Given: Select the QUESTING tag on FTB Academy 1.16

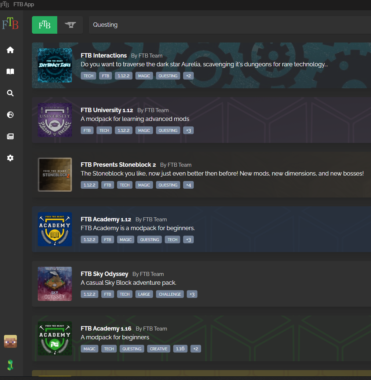Looking at the screenshot, I should tap(132, 348).
